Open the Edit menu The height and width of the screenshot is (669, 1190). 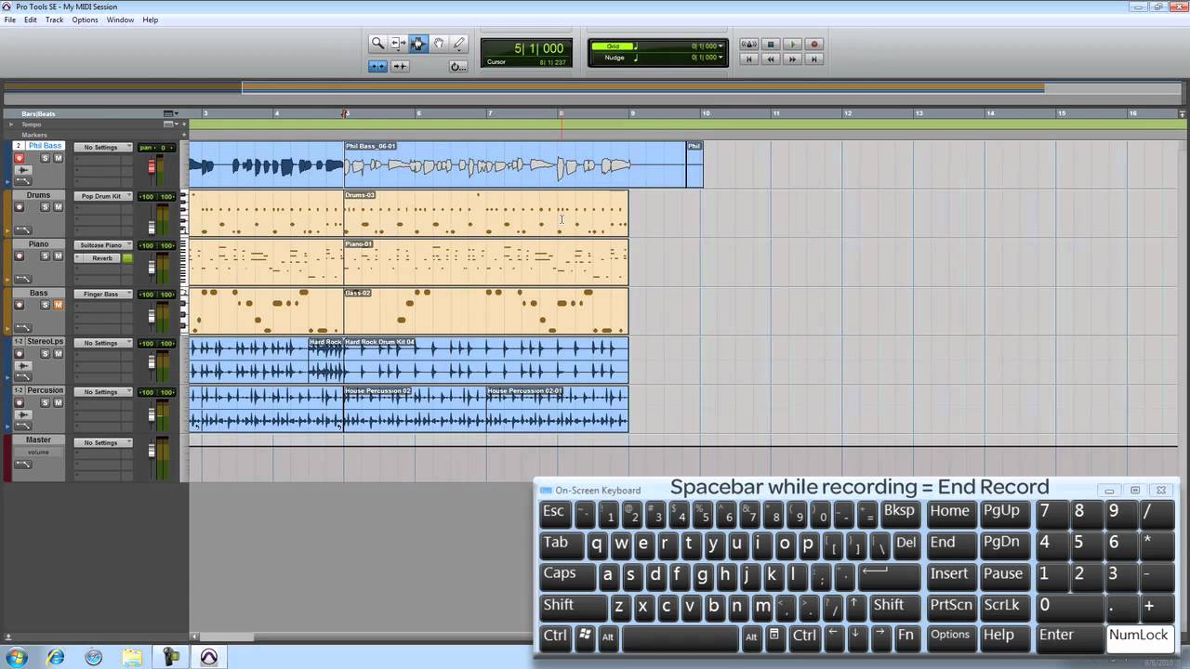(x=31, y=20)
